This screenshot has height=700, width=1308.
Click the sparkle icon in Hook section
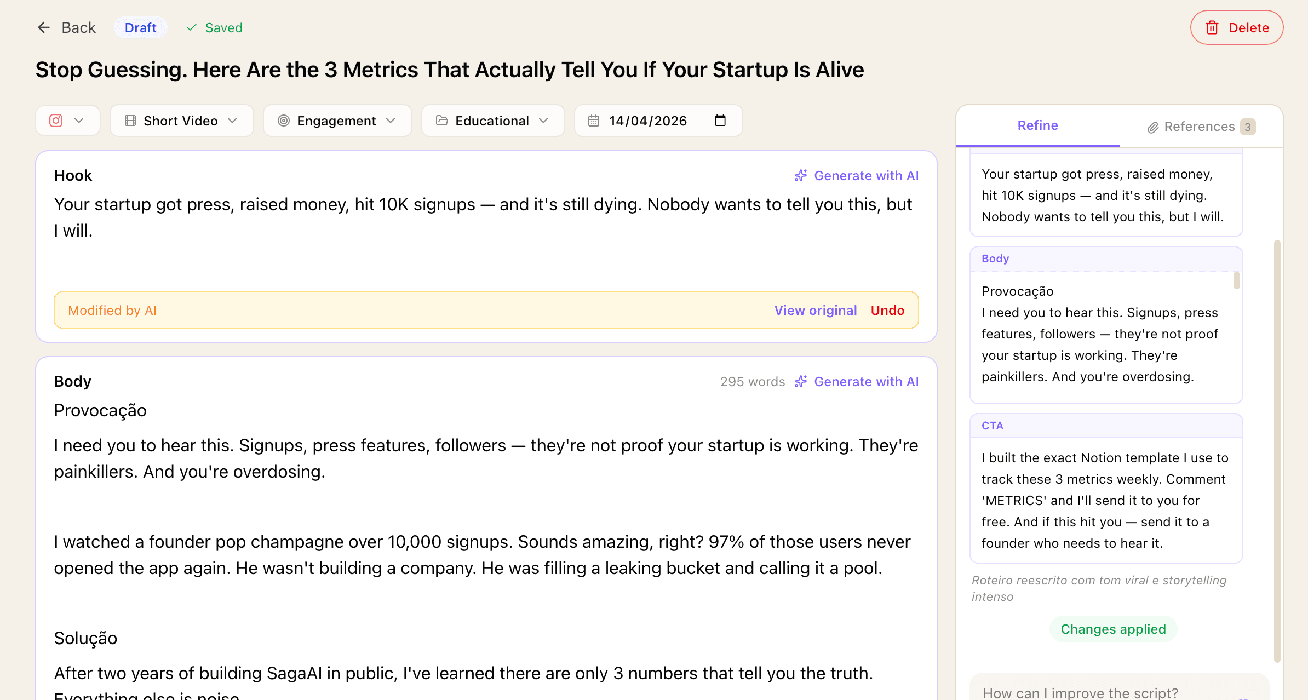(801, 175)
